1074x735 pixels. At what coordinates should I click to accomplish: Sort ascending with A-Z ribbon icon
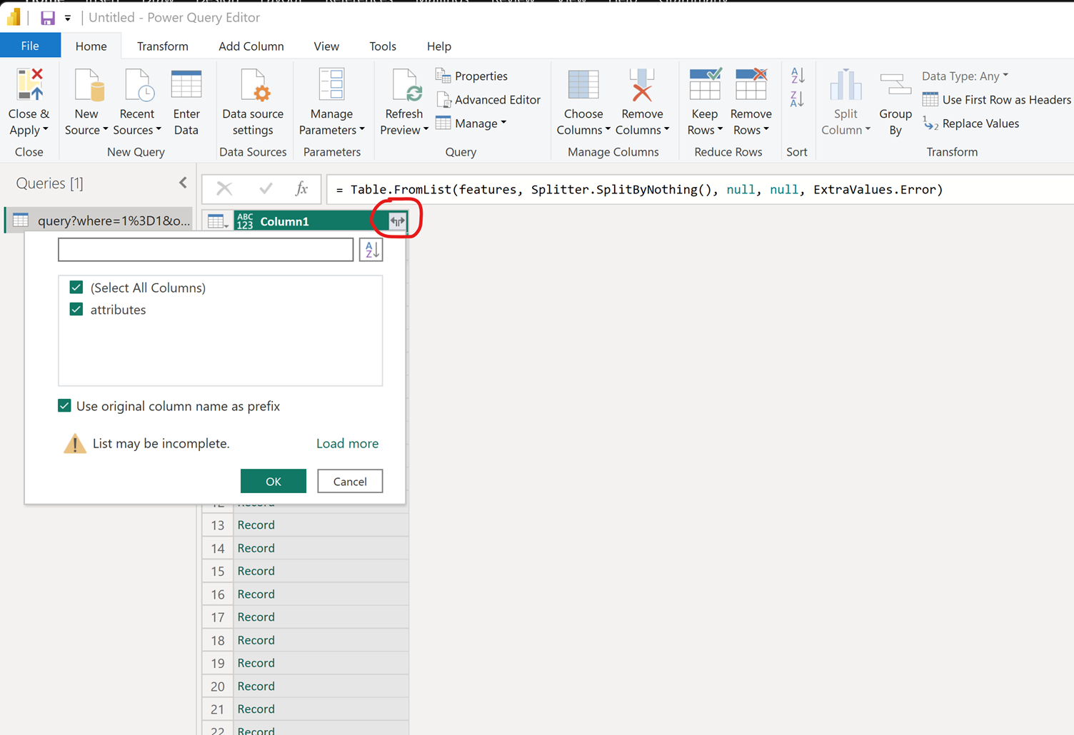pos(798,75)
